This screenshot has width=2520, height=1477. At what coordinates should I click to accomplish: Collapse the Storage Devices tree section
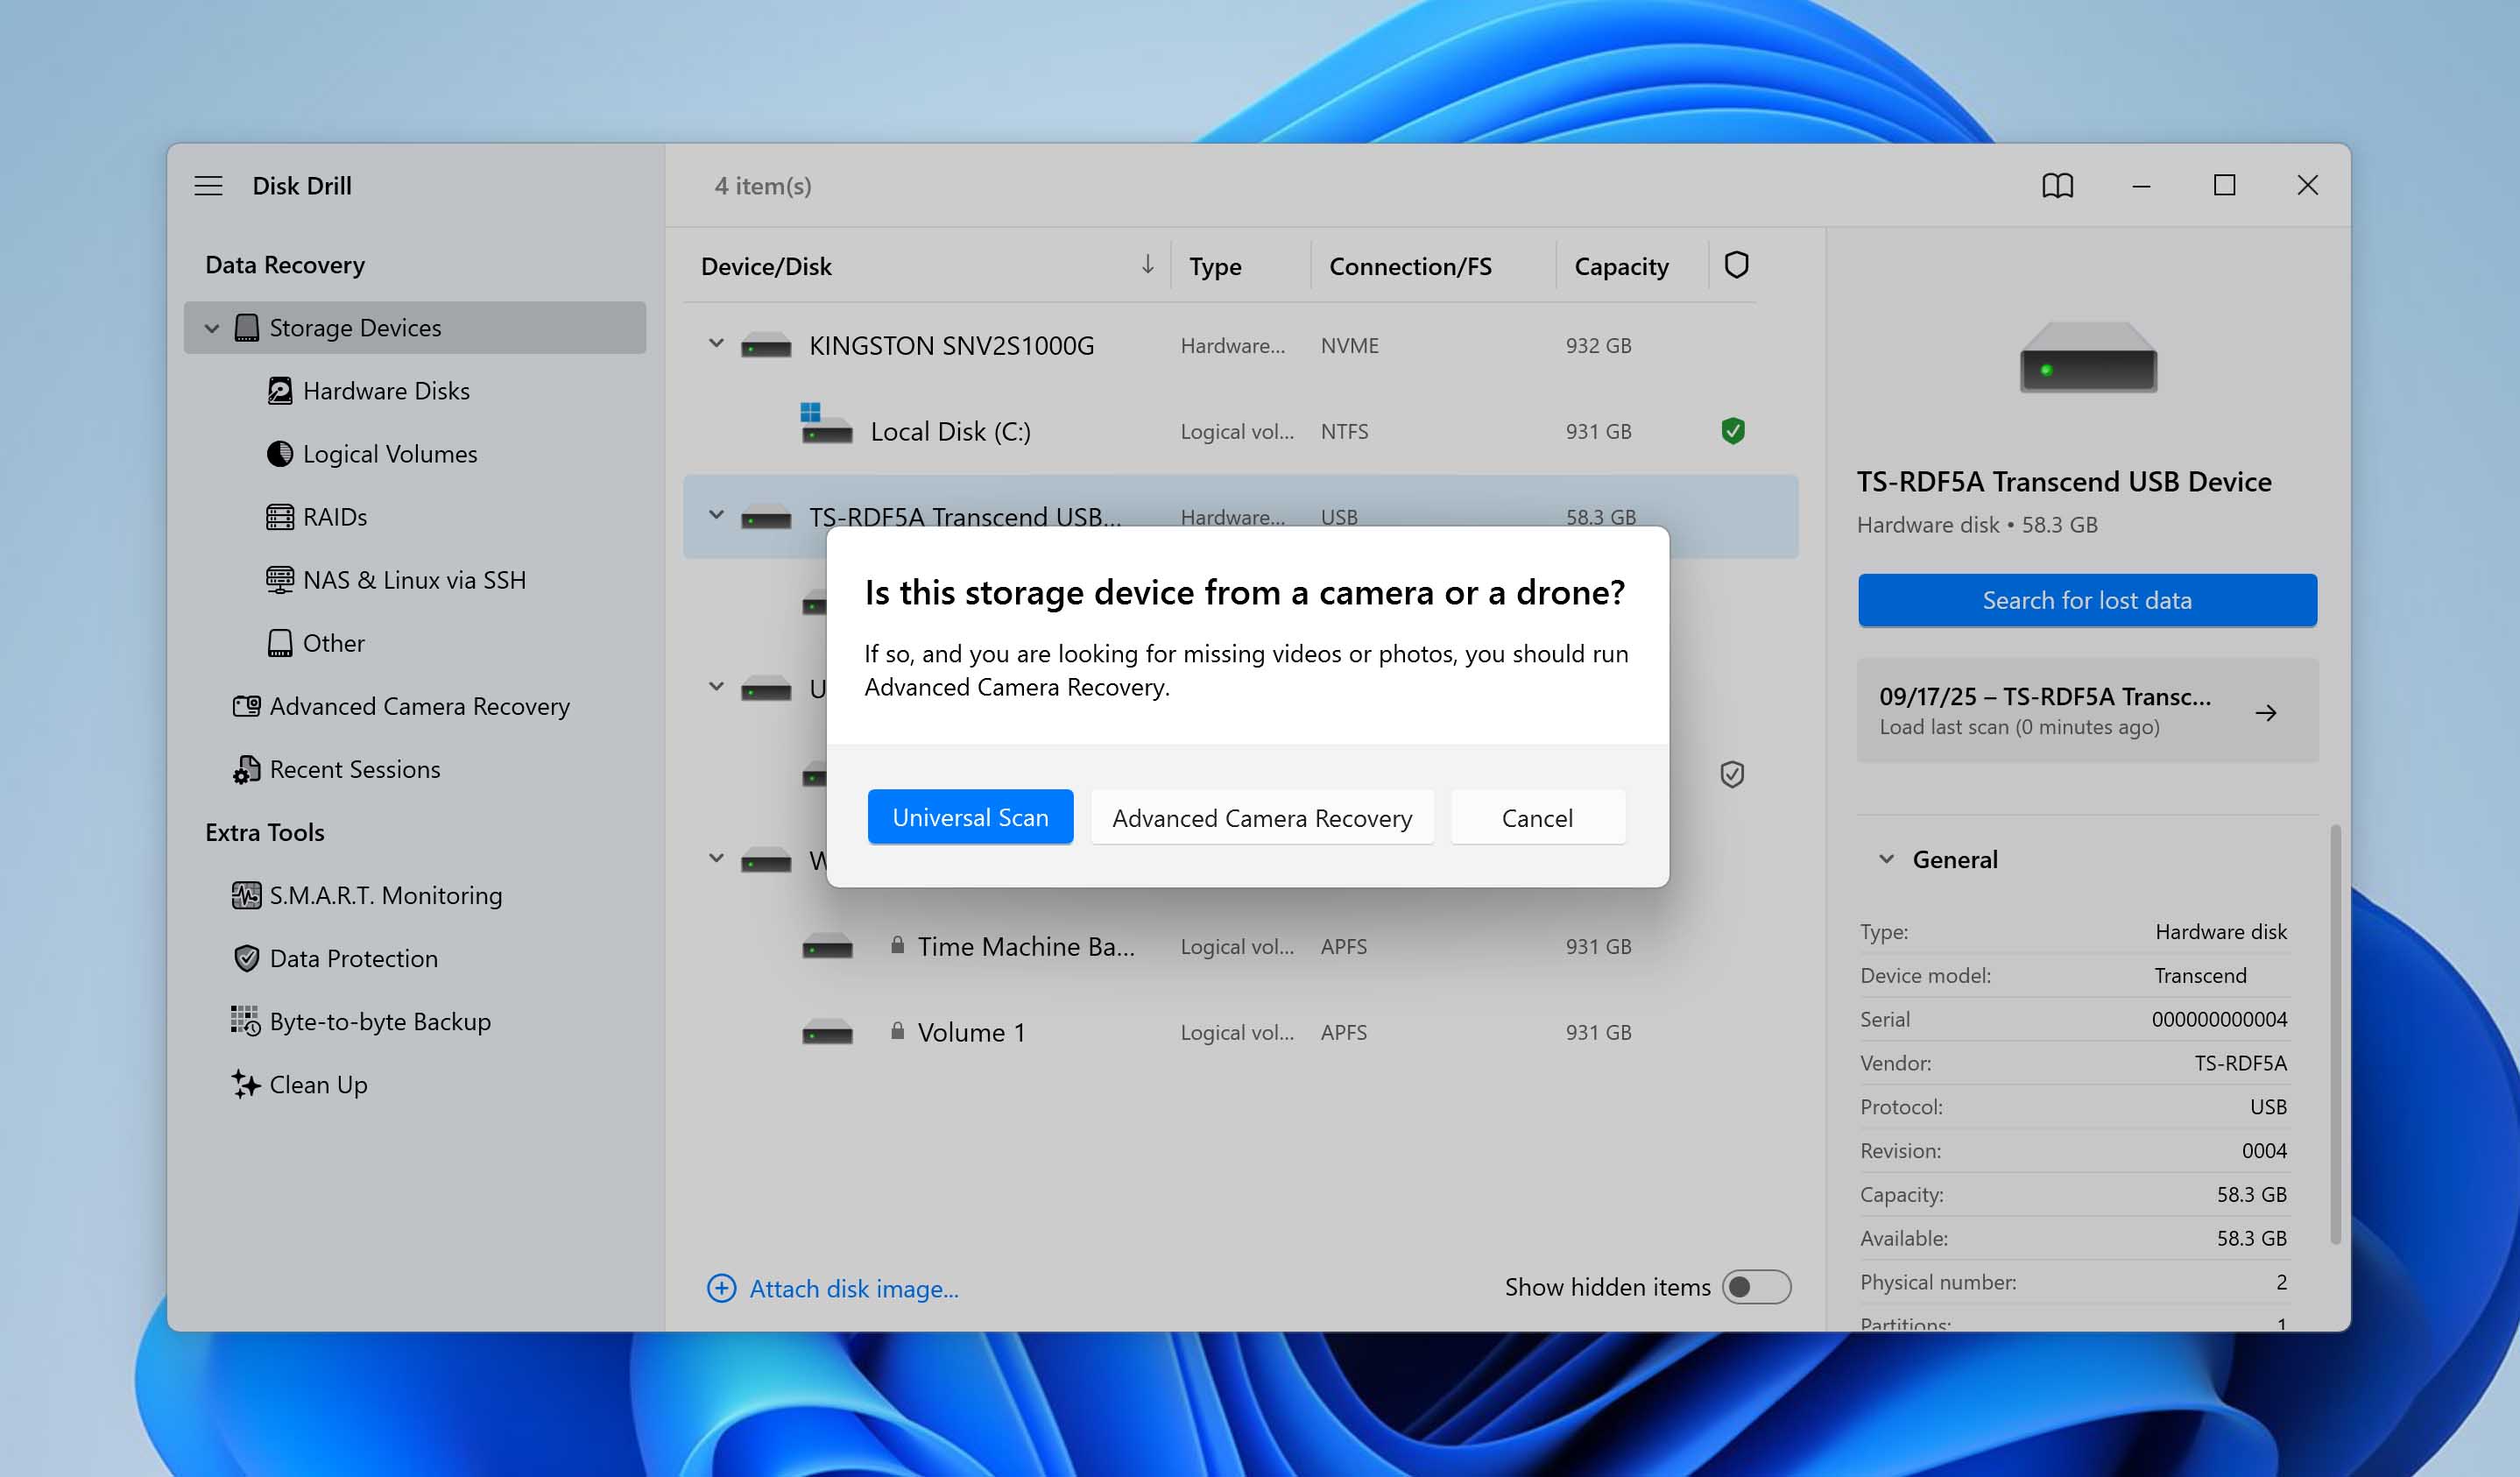click(x=211, y=328)
